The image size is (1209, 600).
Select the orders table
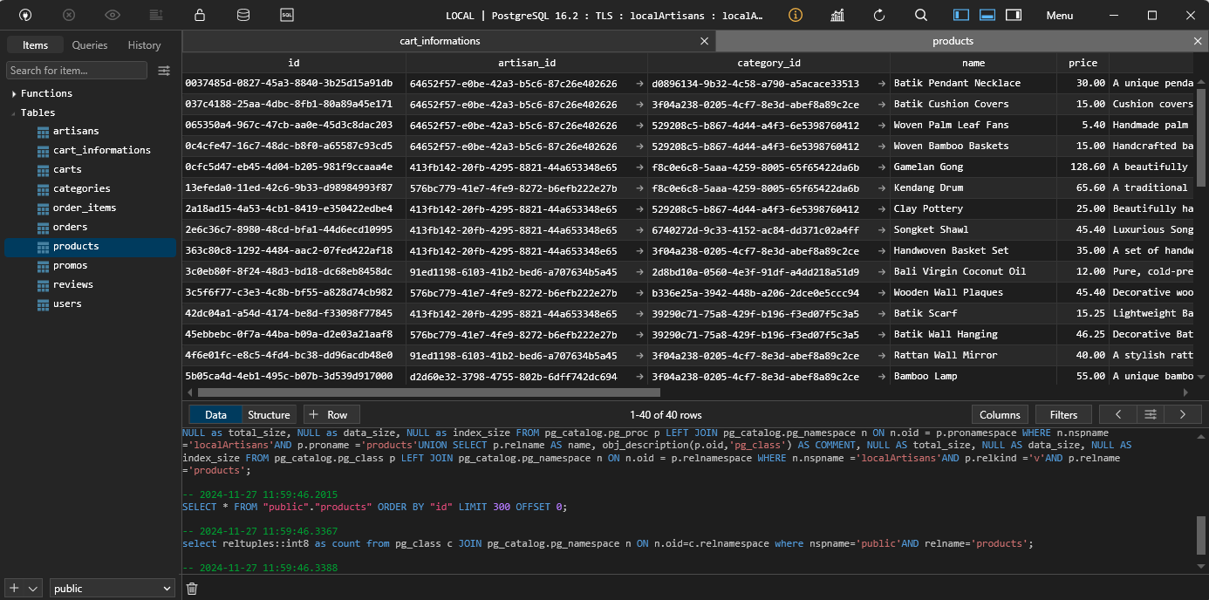pos(70,227)
